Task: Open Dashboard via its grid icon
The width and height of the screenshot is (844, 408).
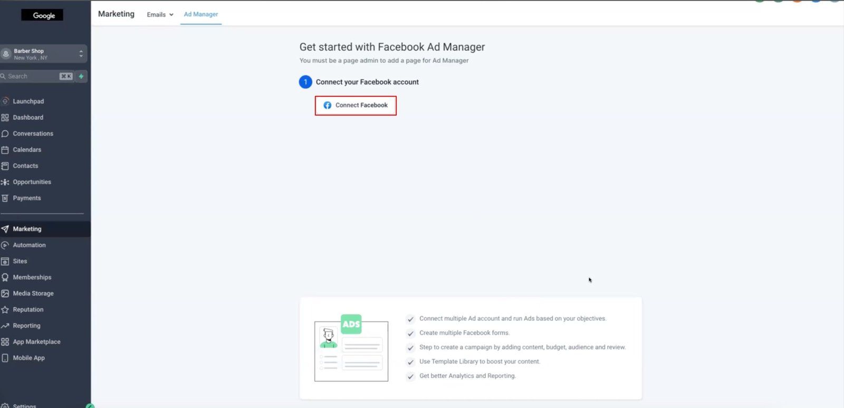Action: (x=5, y=118)
